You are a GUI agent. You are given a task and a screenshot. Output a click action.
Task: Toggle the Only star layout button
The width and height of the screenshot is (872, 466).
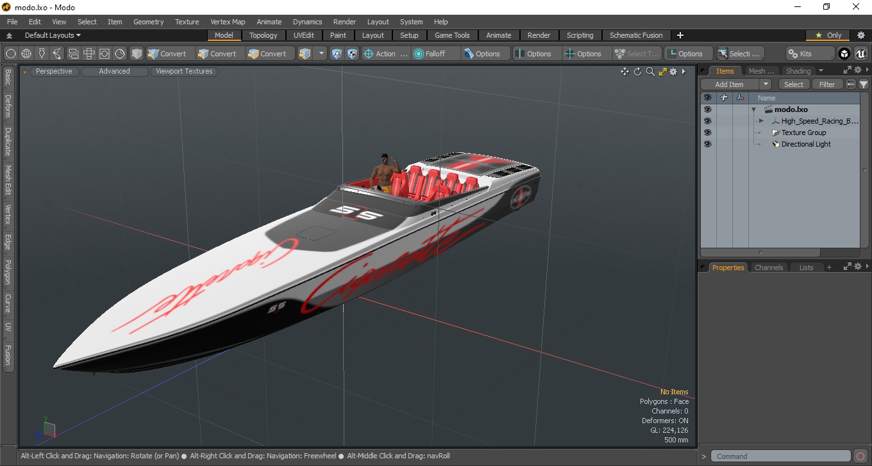pyautogui.click(x=828, y=35)
